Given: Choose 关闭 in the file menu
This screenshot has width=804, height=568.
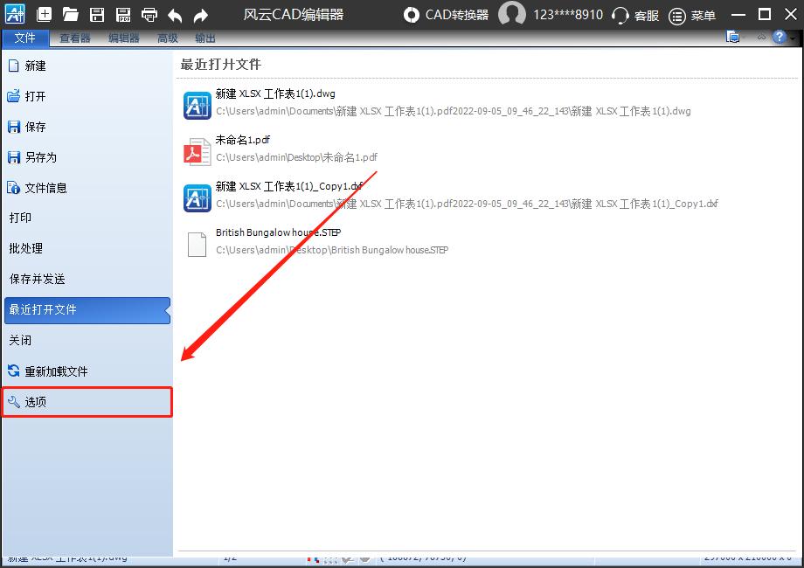Looking at the screenshot, I should [x=87, y=341].
